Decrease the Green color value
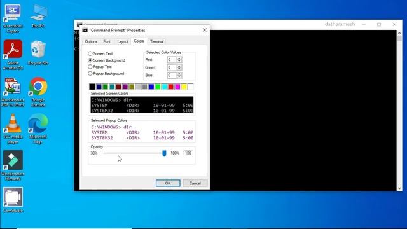Viewport: 407px width, 229px height. click(179, 69)
